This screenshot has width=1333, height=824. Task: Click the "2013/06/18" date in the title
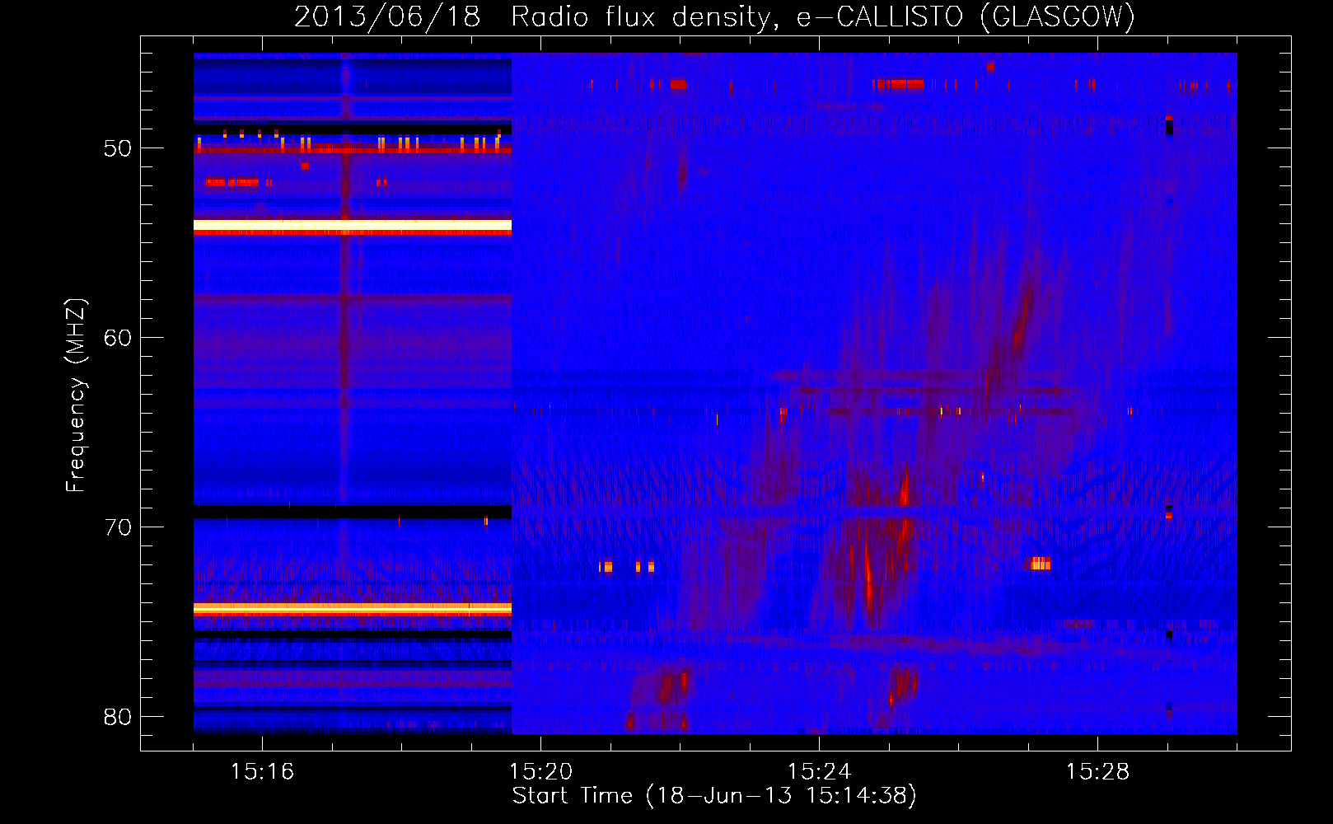coord(387,16)
